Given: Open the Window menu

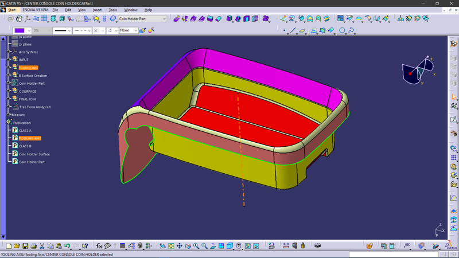Looking at the screenshot, I should pyautogui.click(x=131, y=10).
